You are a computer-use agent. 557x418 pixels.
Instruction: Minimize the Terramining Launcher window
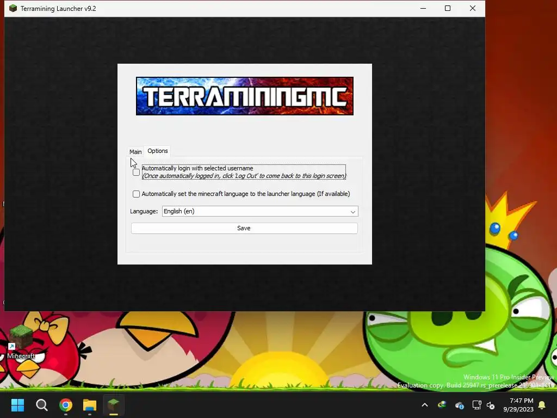pos(423,8)
